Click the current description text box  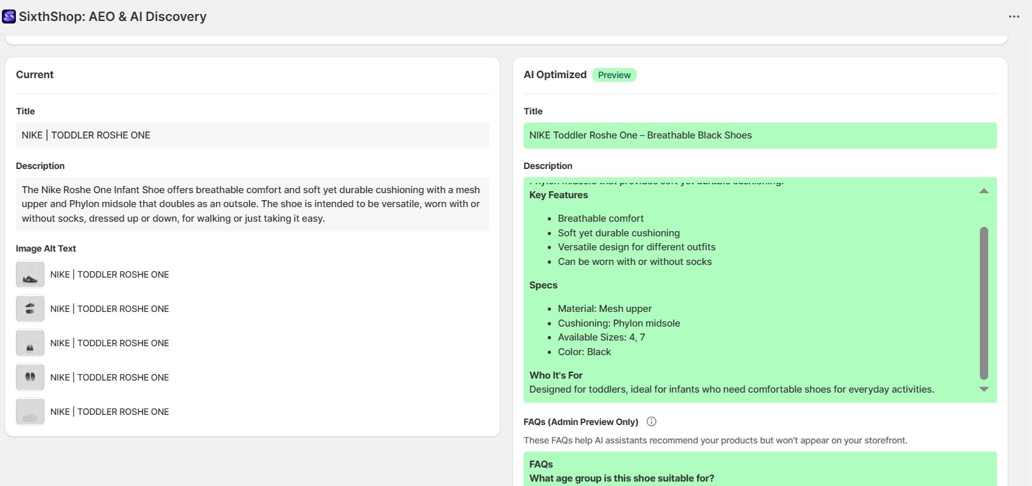(x=252, y=204)
